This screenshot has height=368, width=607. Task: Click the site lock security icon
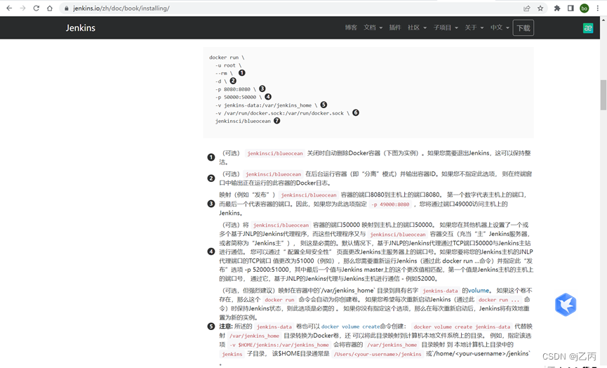(x=67, y=8)
